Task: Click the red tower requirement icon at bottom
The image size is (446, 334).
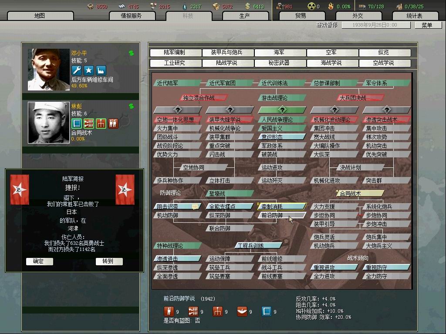Action: pos(218,311)
